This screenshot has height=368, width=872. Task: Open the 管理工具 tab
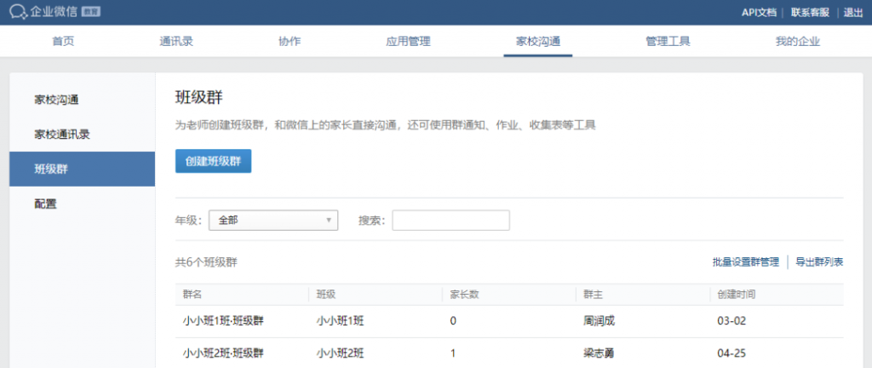coord(668,42)
